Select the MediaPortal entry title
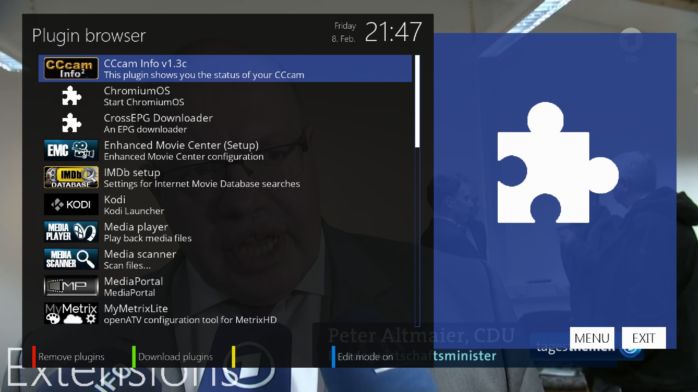The image size is (698, 392). point(133,281)
